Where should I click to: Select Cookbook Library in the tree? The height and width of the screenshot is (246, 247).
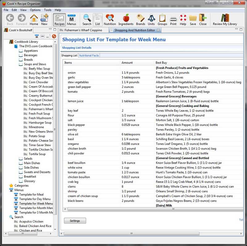pyautogui.click(x=26, y=42)
